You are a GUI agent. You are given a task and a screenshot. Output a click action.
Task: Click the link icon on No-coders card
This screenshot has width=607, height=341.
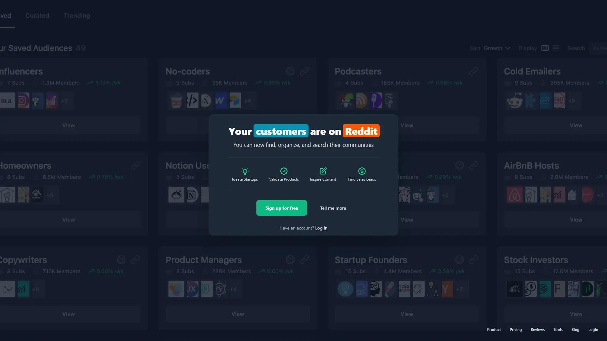(x=304, y=71)
